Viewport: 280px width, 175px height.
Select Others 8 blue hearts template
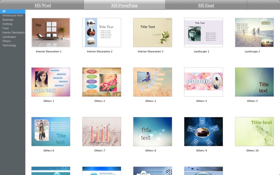point(153,132)
